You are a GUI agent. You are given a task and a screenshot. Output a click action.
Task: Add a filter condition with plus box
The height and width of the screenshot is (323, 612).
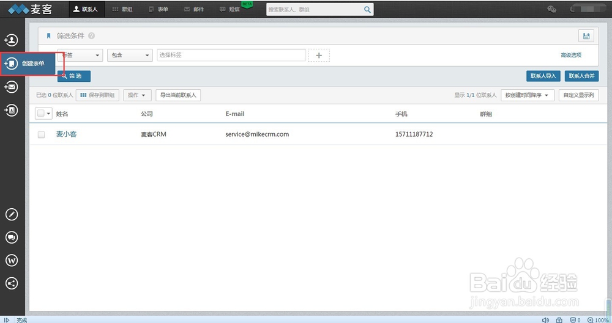(x=319, y=56)
